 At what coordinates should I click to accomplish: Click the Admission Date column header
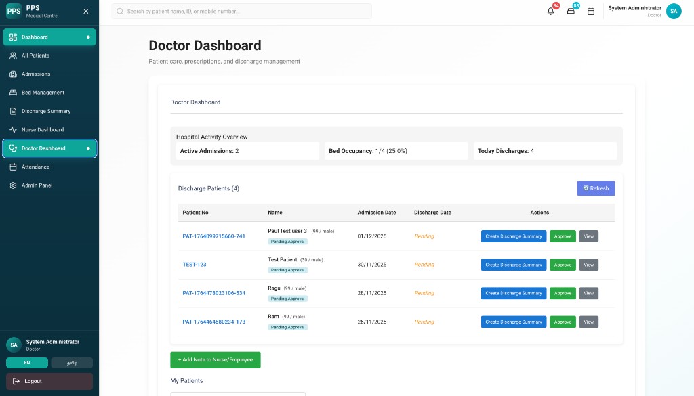point(377,213)
